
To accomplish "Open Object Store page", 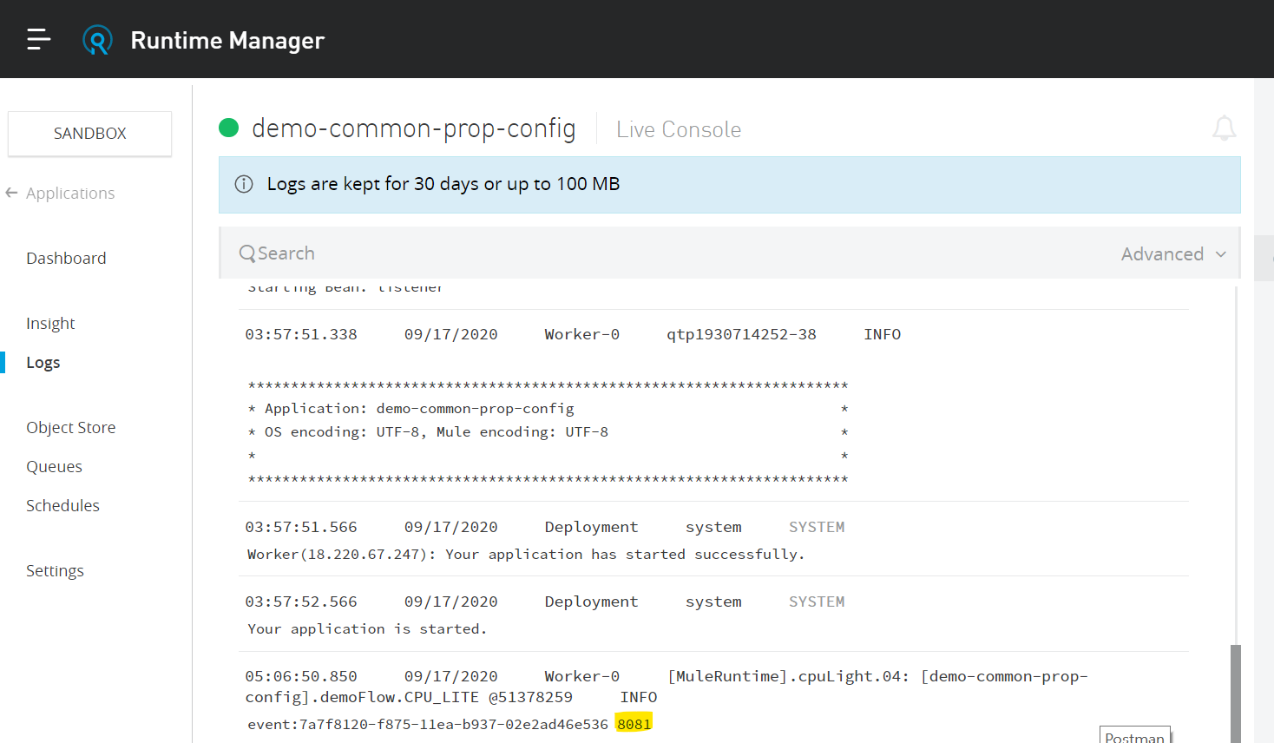I will (70, 427).
